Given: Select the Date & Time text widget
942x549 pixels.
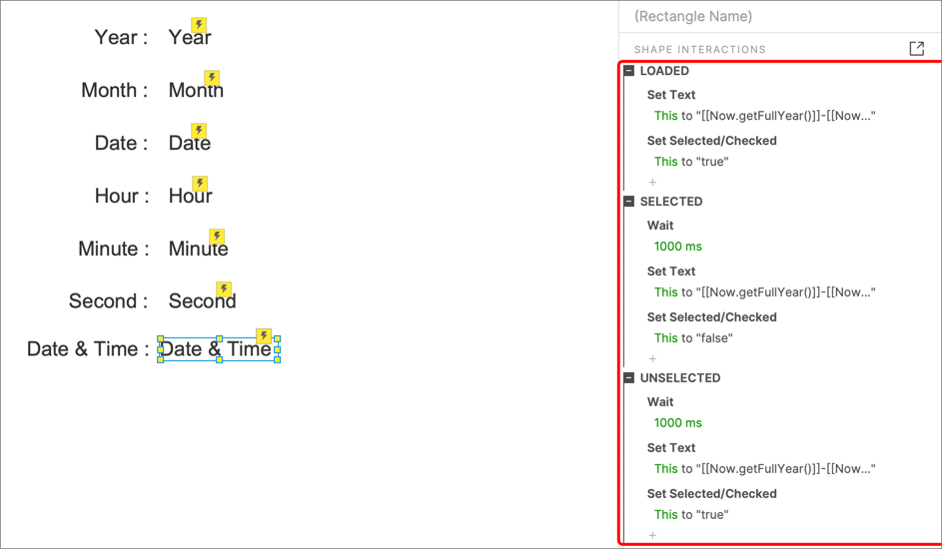Looking at the screenshot, I should click(x=219, y=349).
